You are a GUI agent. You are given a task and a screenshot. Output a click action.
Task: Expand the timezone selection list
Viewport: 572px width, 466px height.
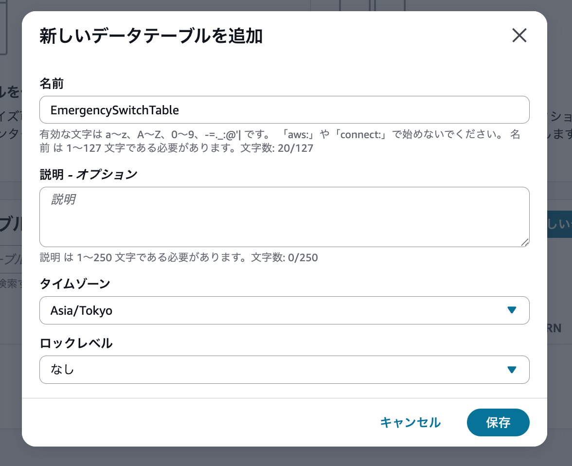point(284,310)
